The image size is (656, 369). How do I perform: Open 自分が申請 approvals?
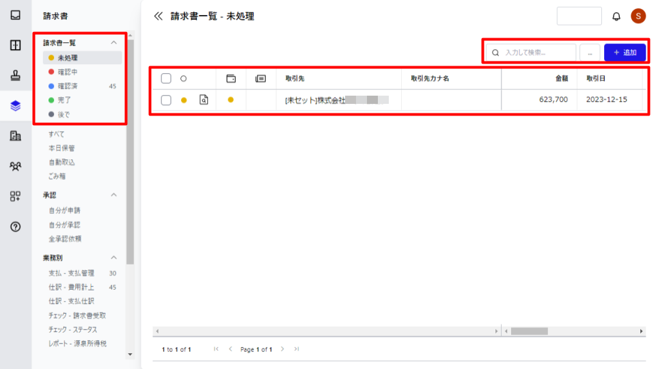click(64, 210)
